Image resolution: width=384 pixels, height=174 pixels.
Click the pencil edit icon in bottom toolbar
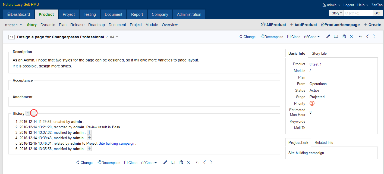[x=165, y=163]
